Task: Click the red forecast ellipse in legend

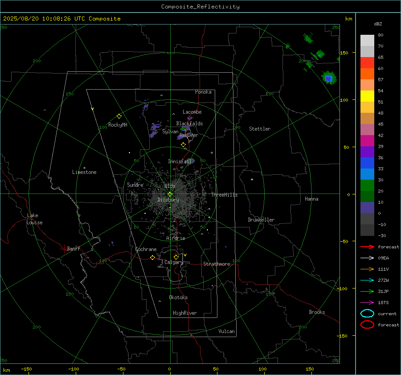Action: point(367,325)
